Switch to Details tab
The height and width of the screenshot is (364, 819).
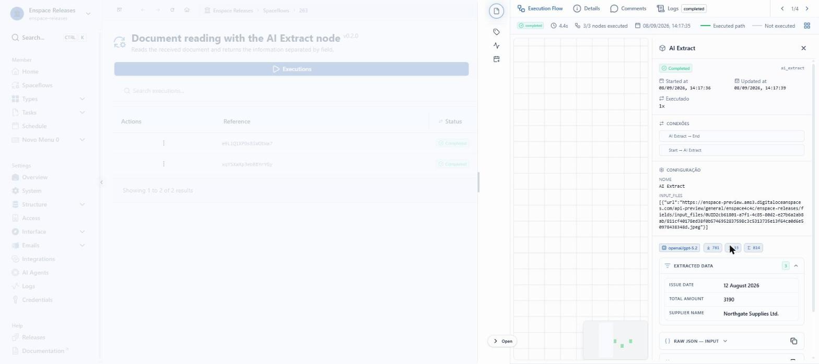587,8
